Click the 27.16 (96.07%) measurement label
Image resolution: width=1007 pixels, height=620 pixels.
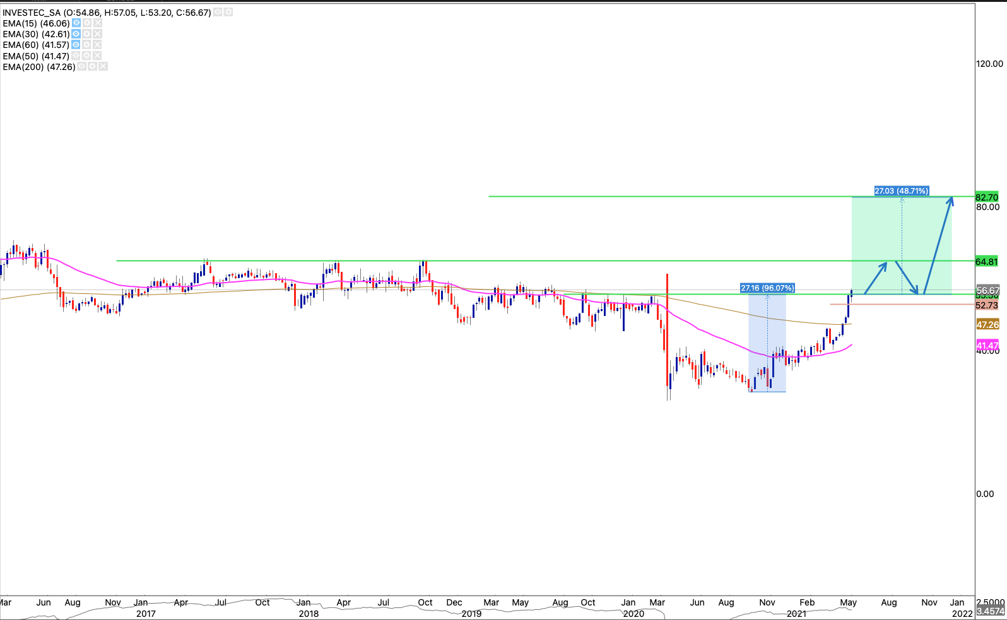click(767, 288)
